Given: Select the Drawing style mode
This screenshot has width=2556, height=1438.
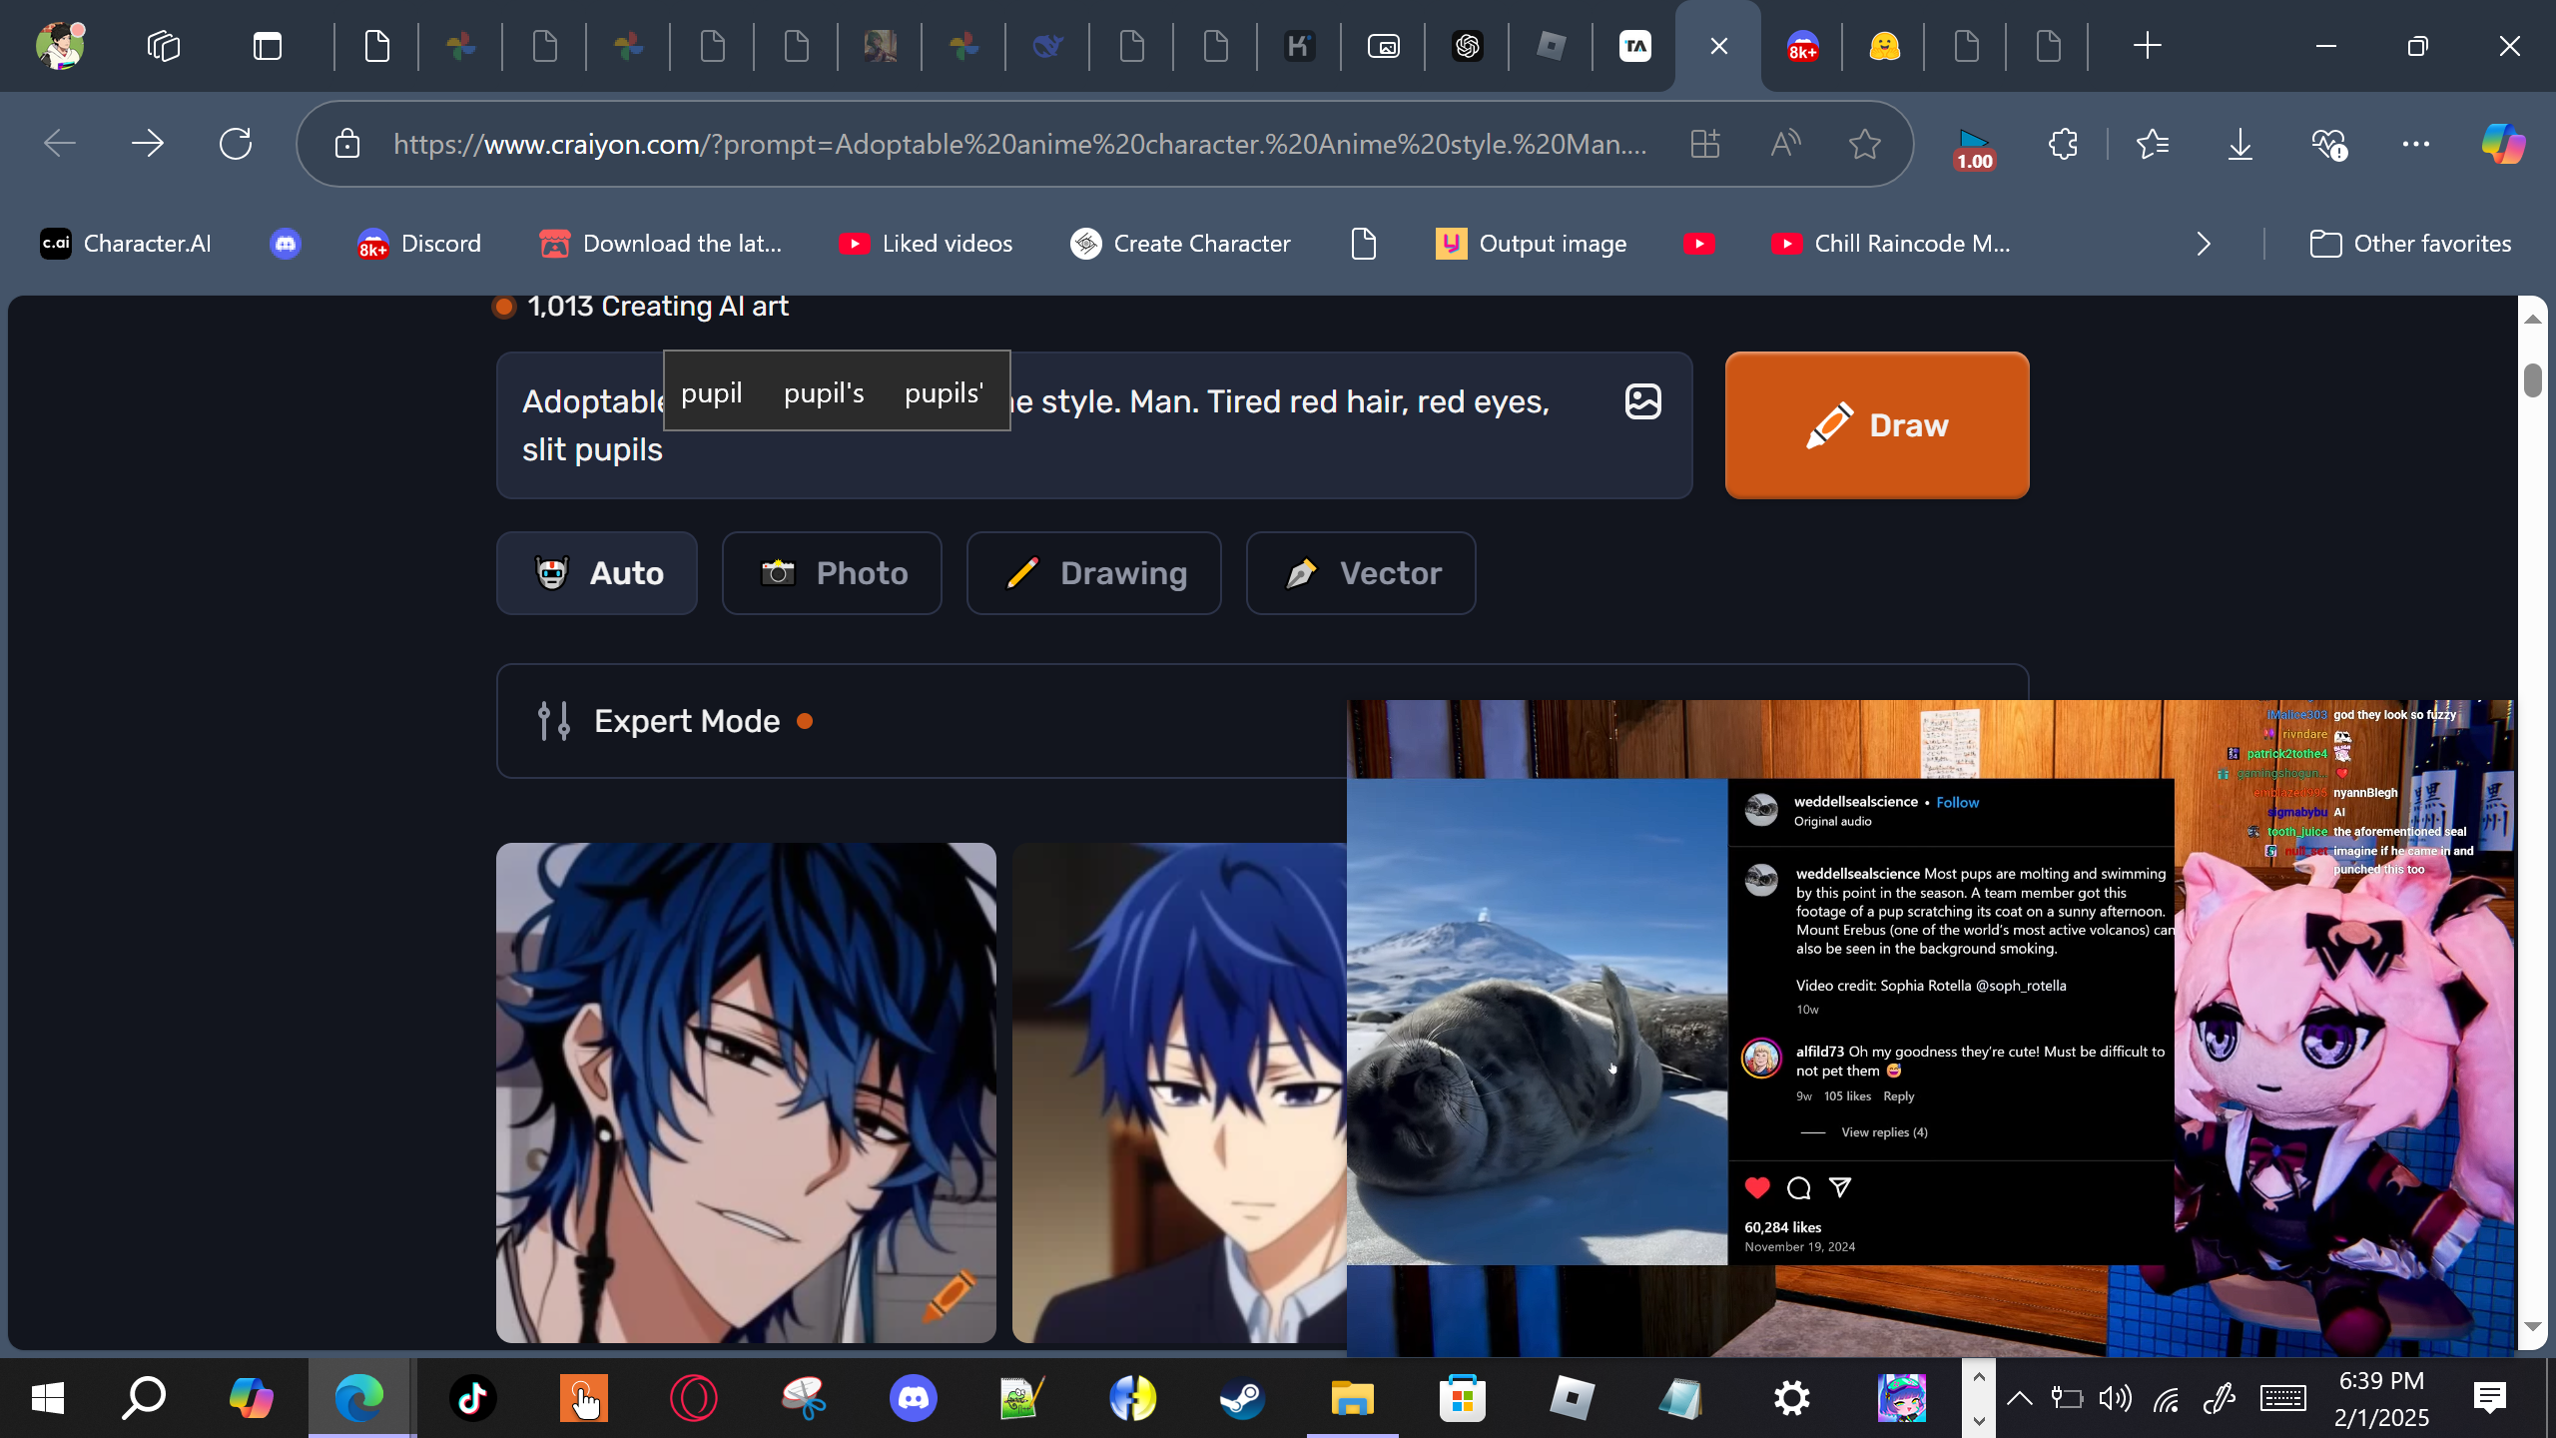Looking at the screenshot, I should [1093, 573].
